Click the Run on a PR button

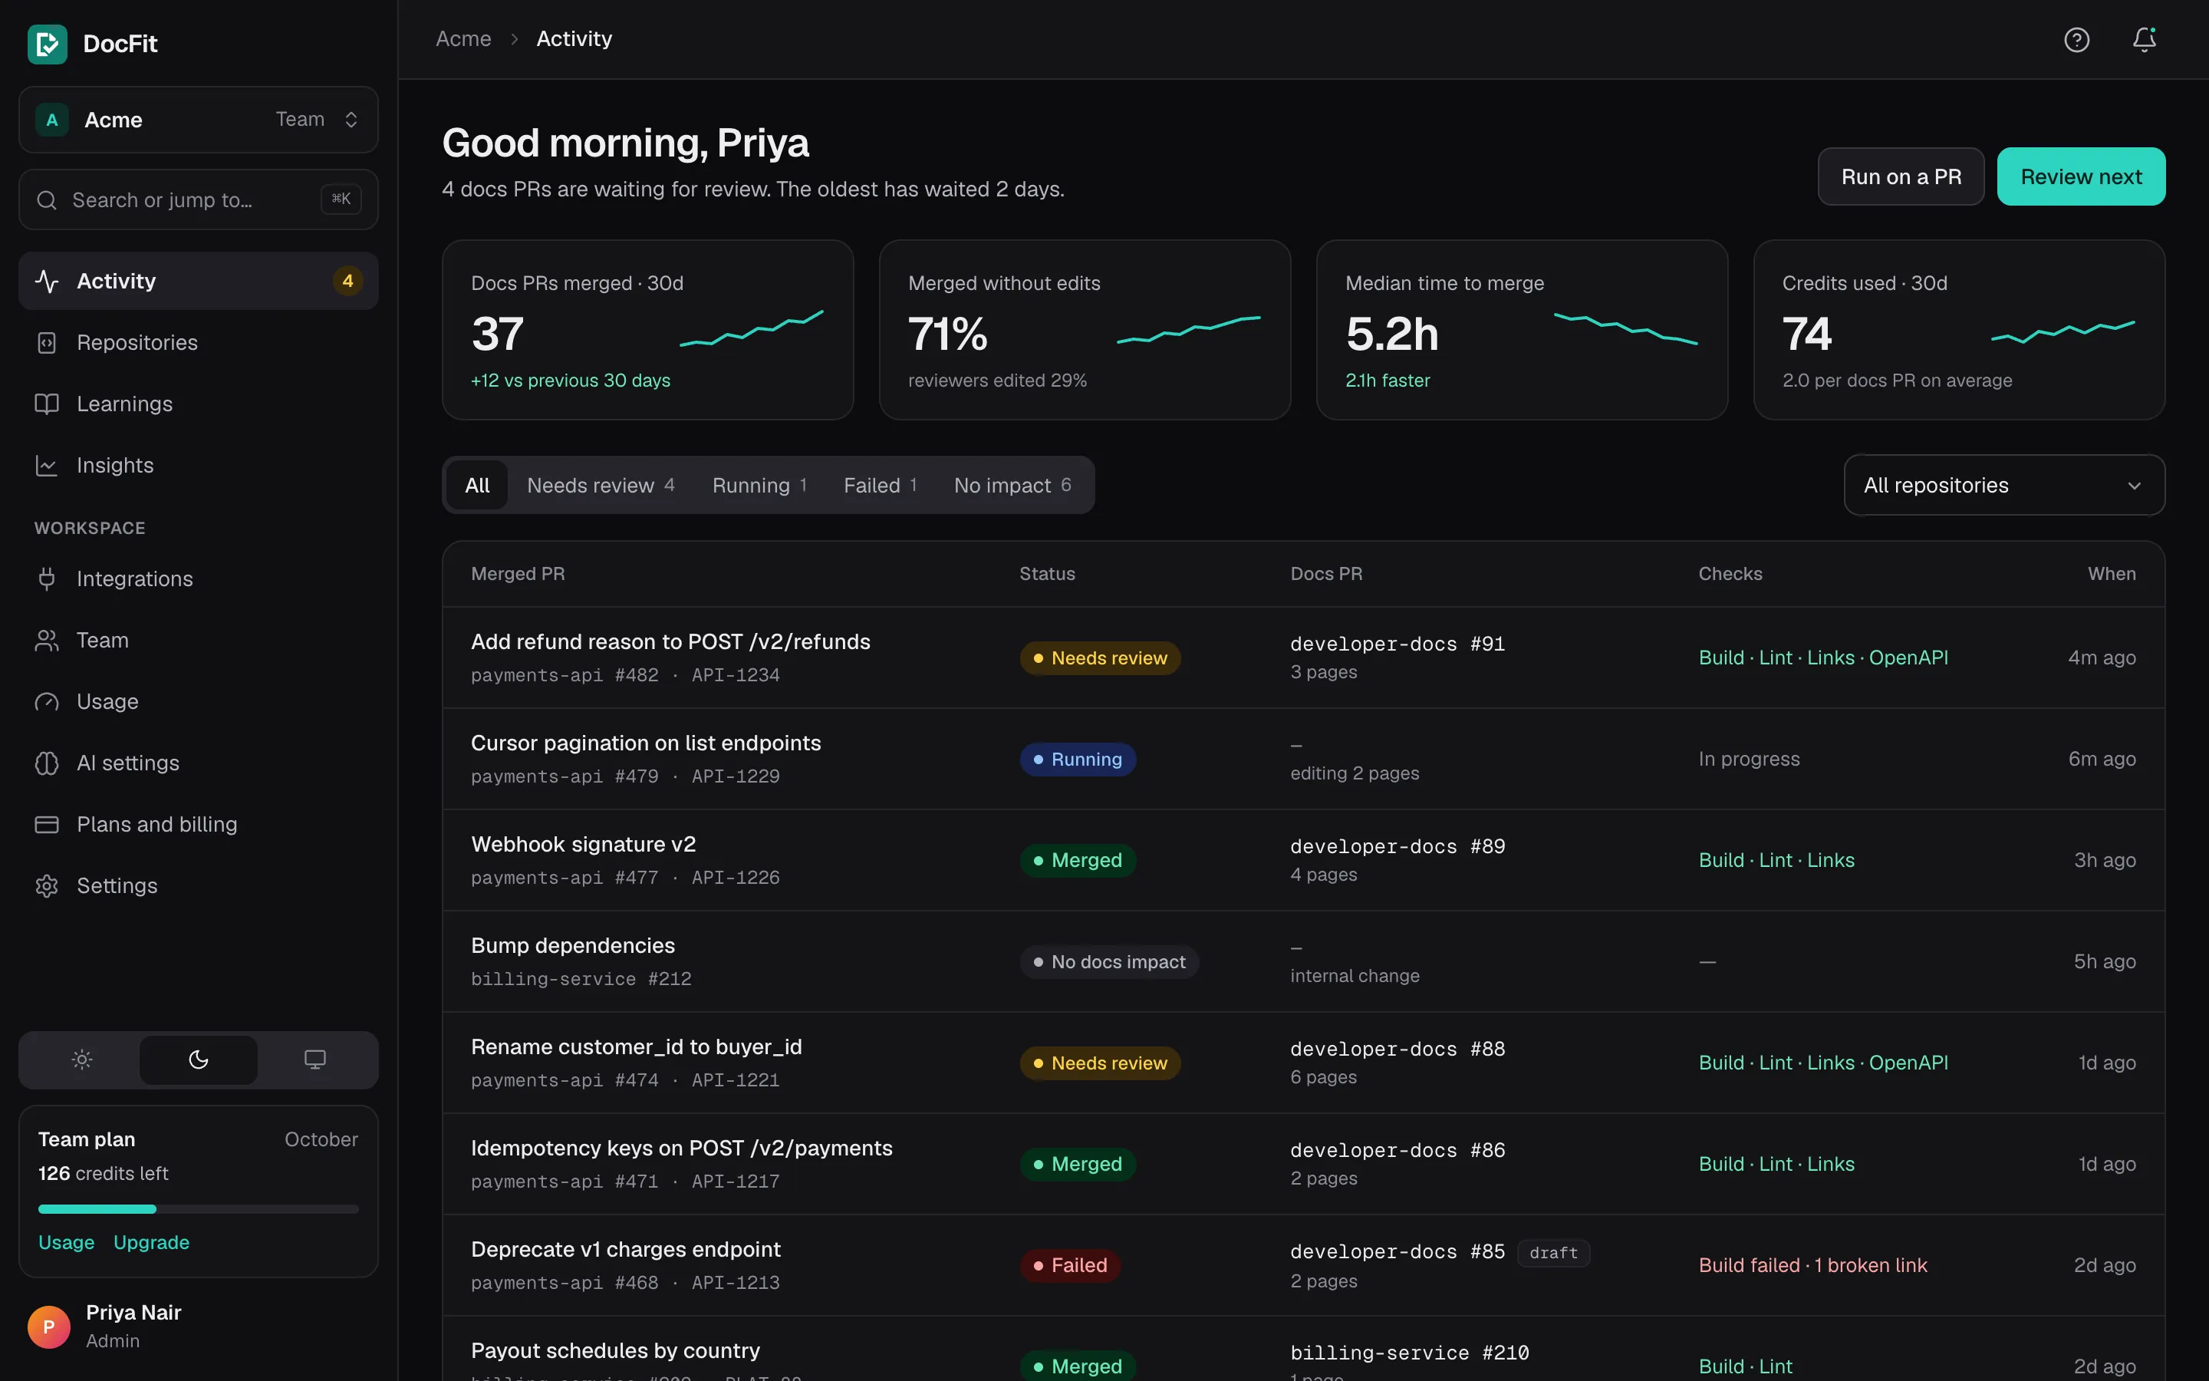coord(1901,176)
